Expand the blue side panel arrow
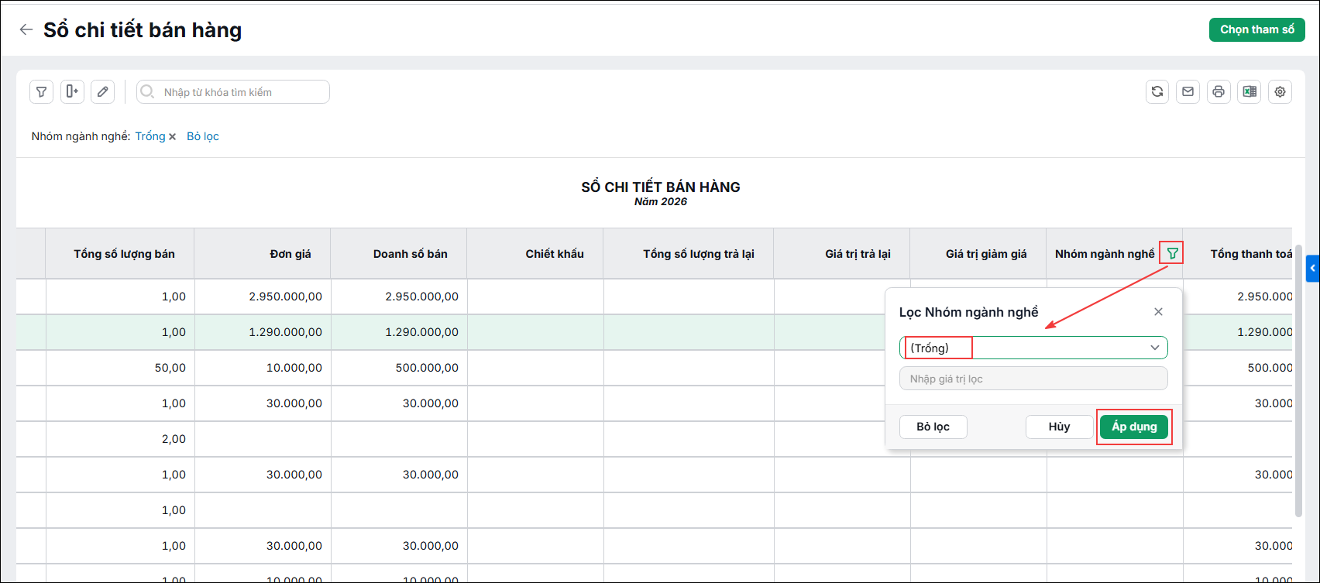The height and width of the screenshot is (583, 1320). (1312, 268)
